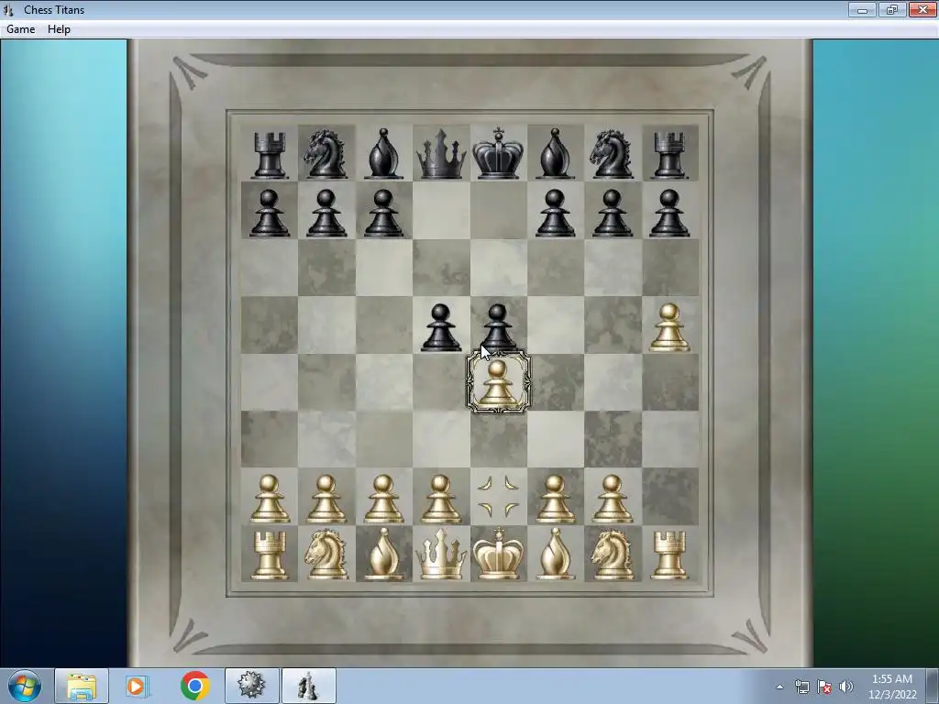This screenshot has width=939, height=704.
Task: Switch to Minesweeper taskbar button
Action: point(251,686)
